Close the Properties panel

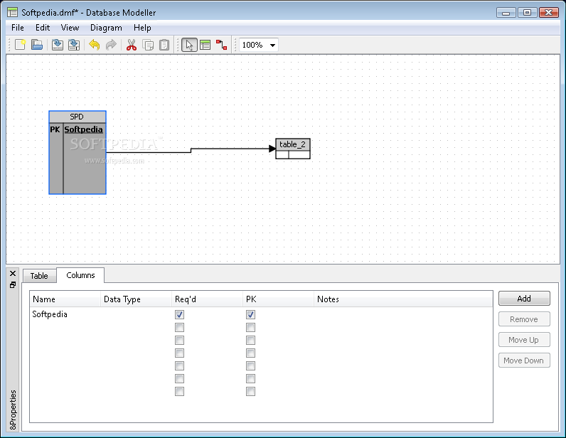(x=13, y=273)
